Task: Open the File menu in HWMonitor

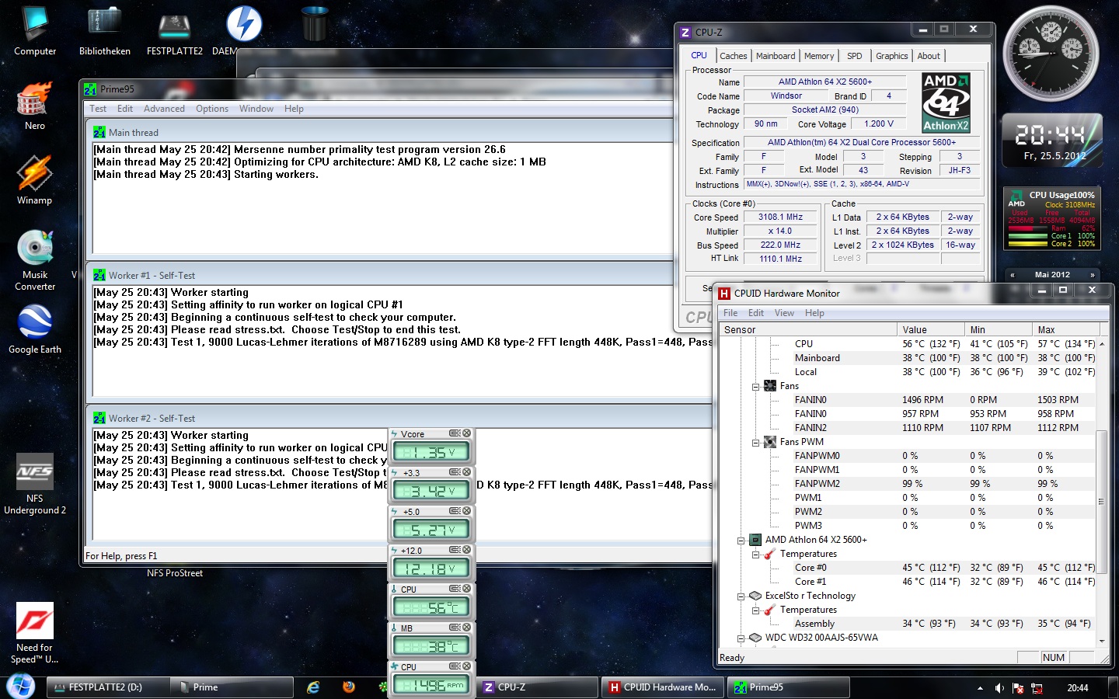Action: pos(730,313)
